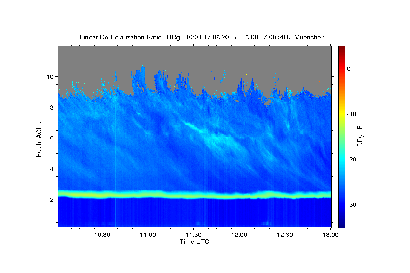410x273 pixels.
Task: Click the 'Time UTC' axis title
Action: coord(194,242)
